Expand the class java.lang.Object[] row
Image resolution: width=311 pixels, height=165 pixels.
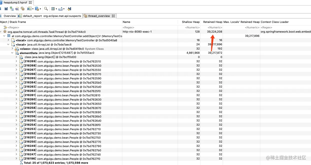[x=16, y=57]
